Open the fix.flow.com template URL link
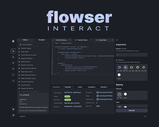The height and width of the screenshot is (127, 159). (x=33, y=110)
